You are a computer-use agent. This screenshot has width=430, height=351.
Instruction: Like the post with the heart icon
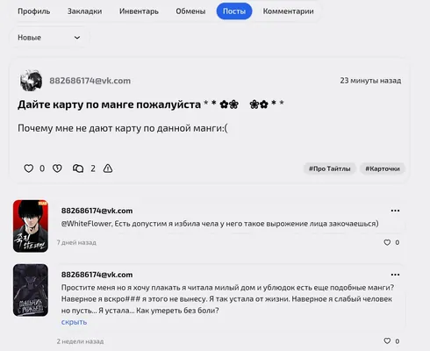[28, 168]
